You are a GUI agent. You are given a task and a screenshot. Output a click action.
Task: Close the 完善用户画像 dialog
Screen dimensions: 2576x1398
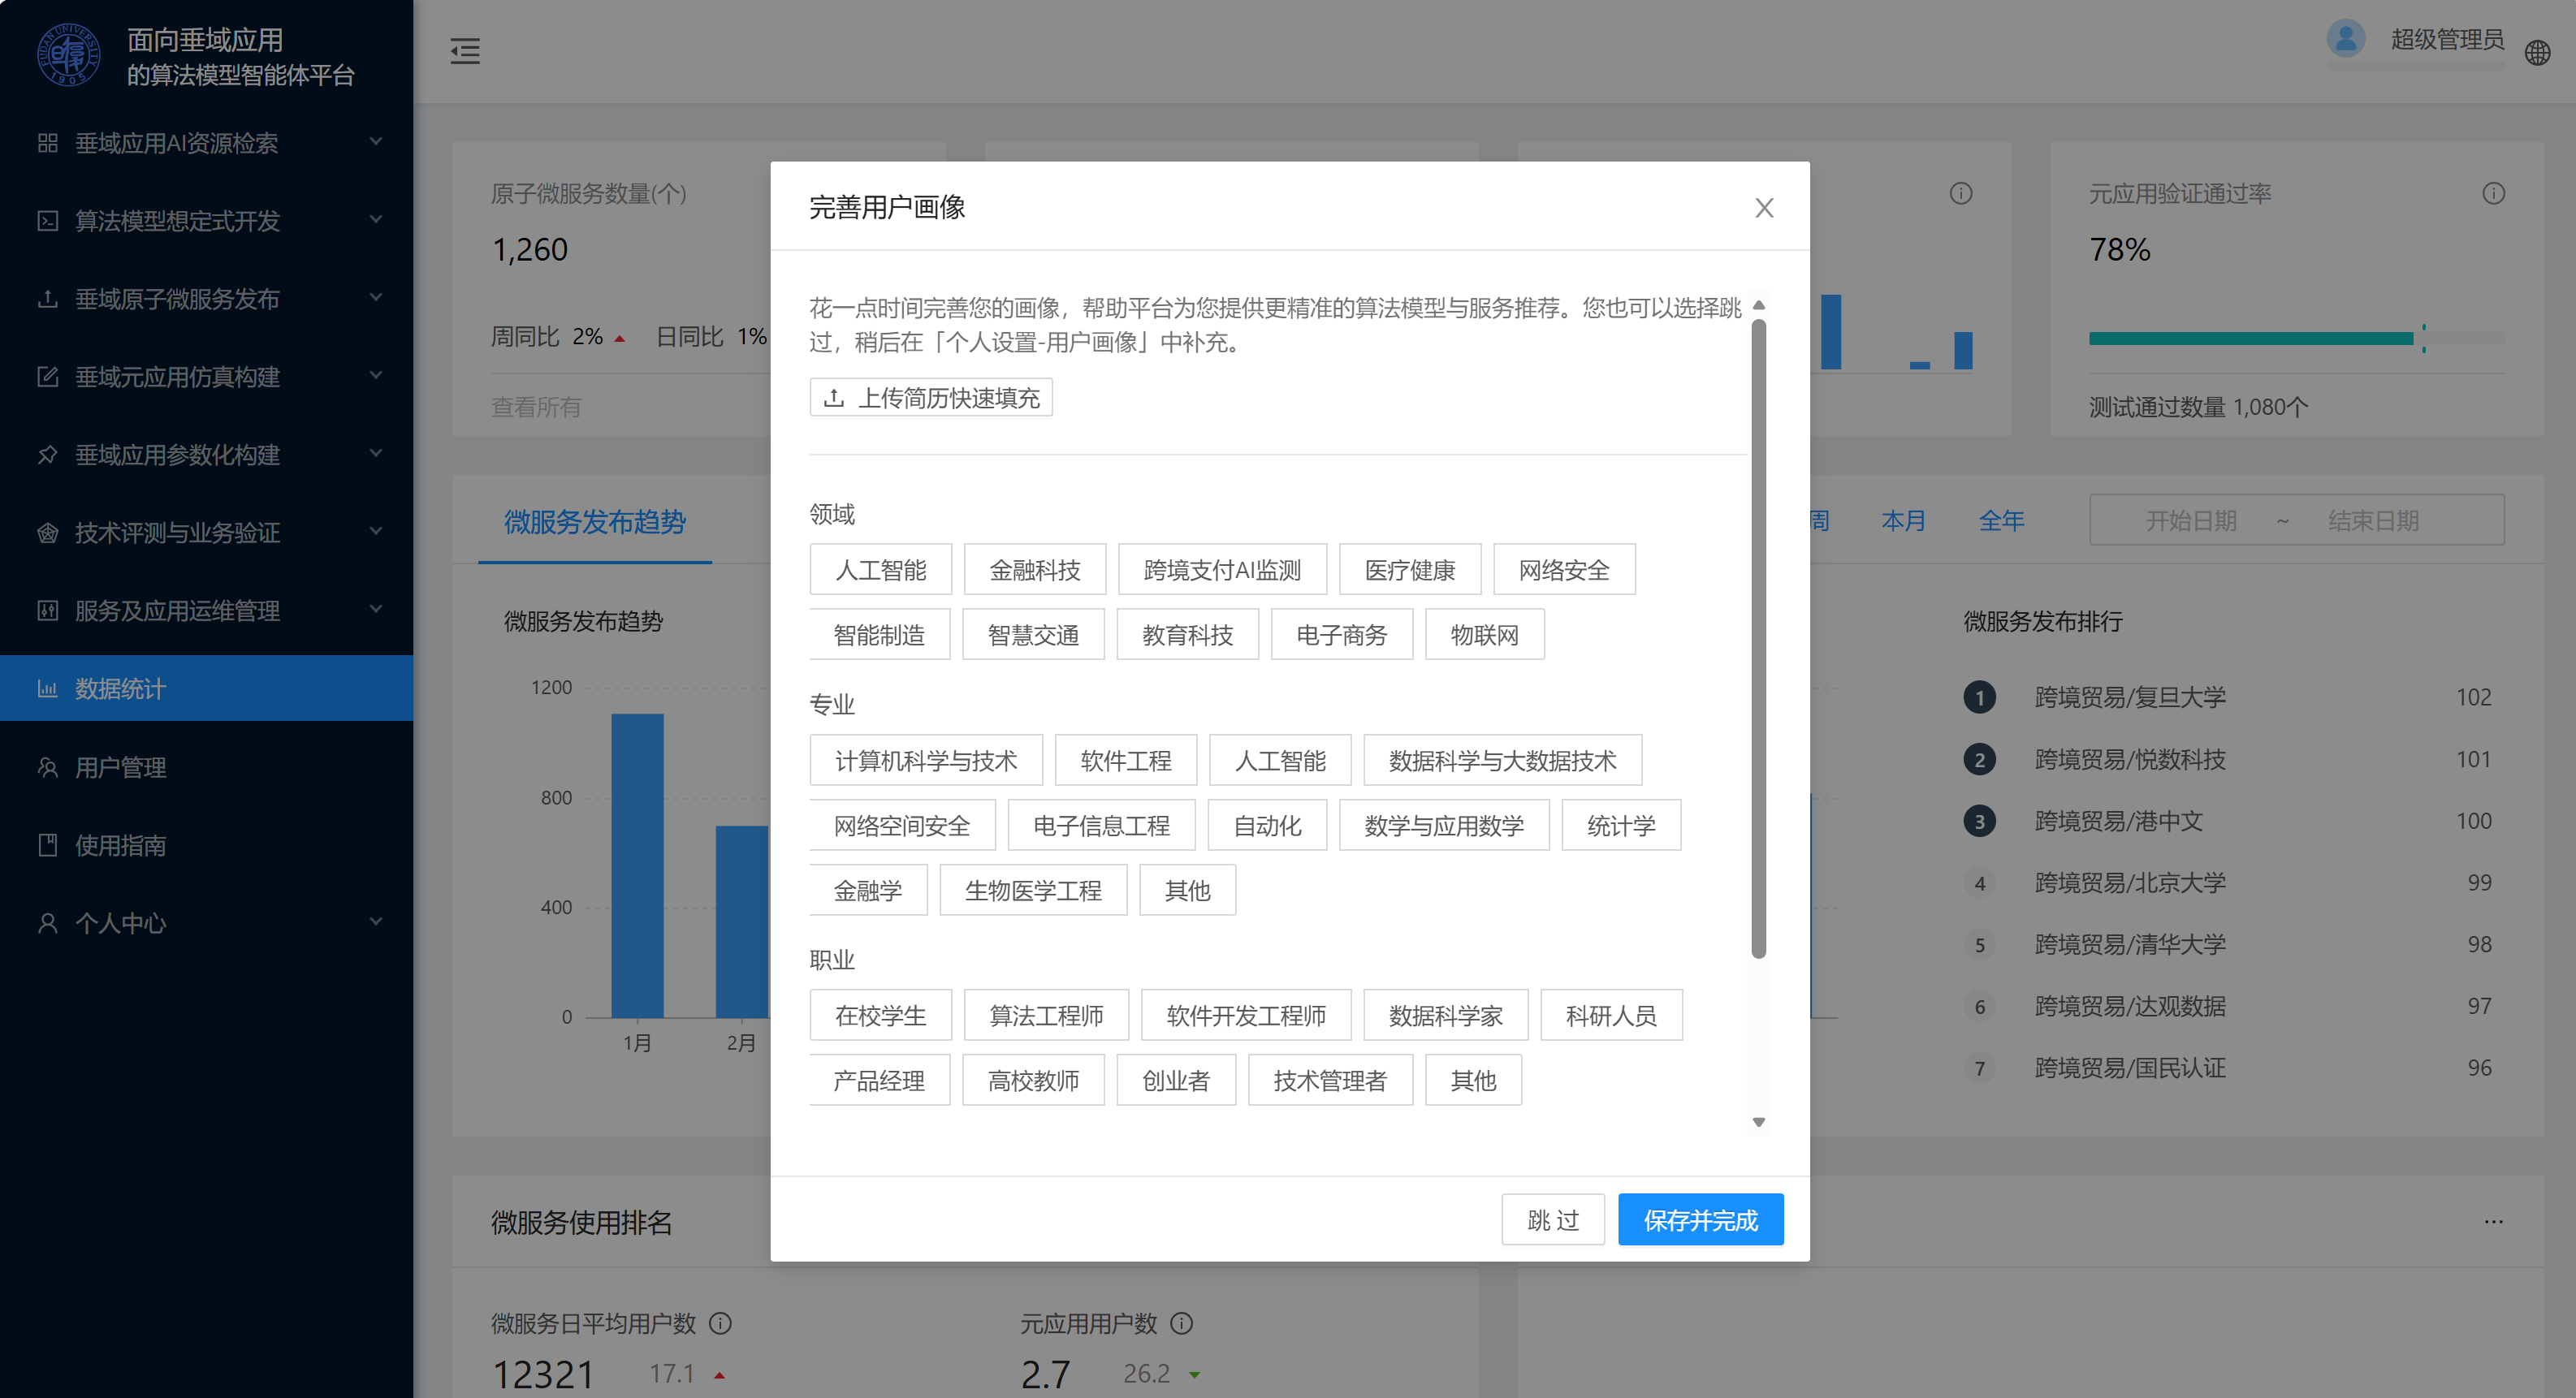tap(1764, 207)
